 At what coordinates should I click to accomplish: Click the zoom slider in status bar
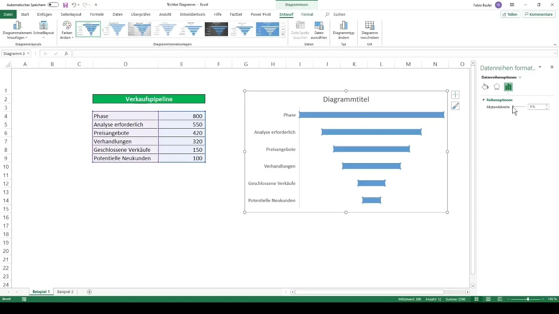click(x=527, y=299)
